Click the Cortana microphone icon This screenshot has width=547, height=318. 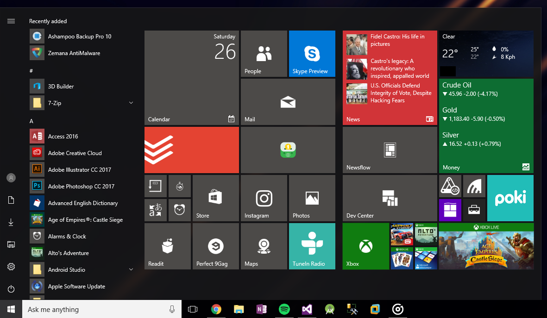click(172, 309)
